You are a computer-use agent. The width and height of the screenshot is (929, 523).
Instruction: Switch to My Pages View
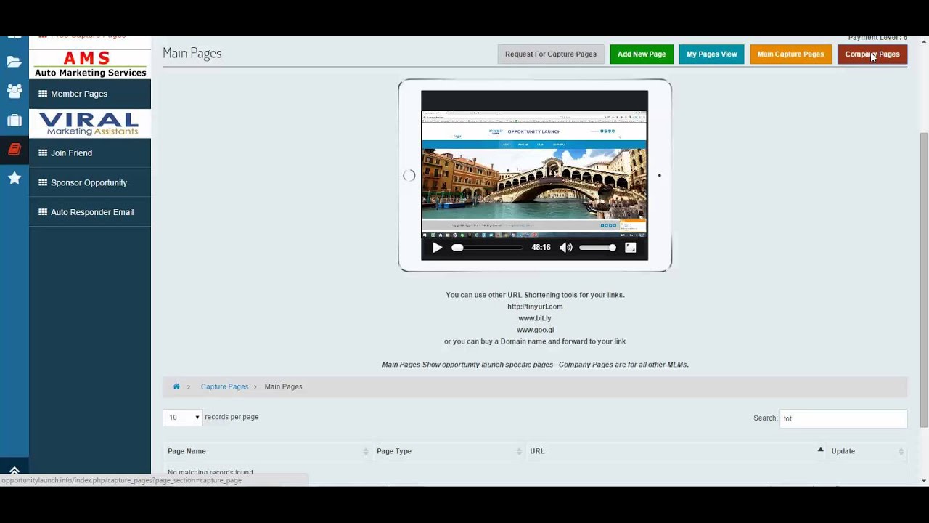[712, 54]
